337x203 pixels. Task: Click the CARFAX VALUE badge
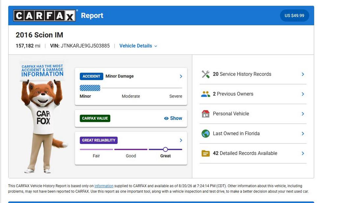(x=95, y=118)
